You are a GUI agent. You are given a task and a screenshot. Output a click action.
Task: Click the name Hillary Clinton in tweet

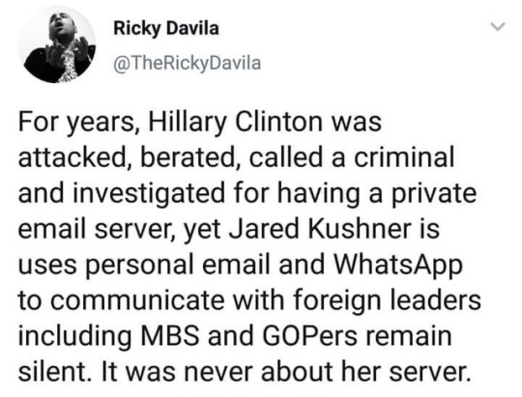point(235,122)
